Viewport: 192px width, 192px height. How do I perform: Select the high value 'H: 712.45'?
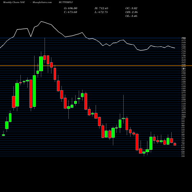[101, 8]
